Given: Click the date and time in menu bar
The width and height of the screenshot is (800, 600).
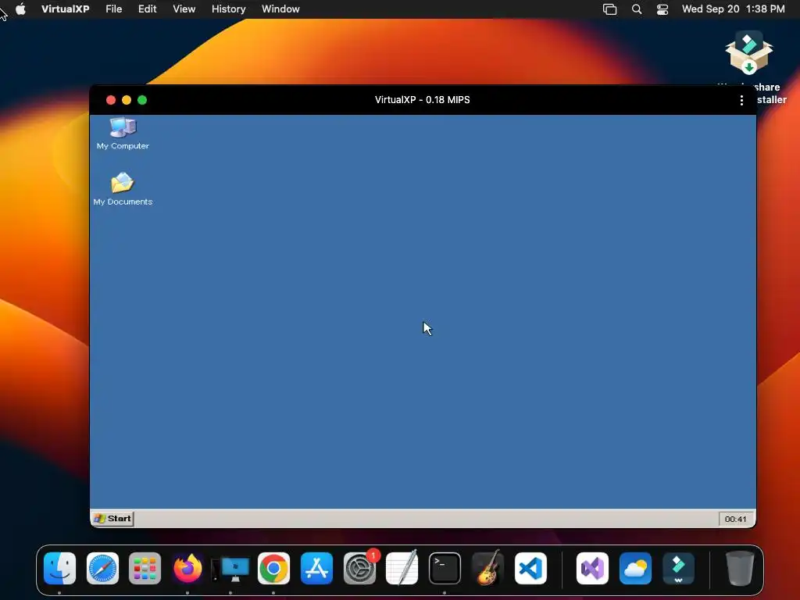Looking at the screenshot, I should tap(733, 9).
